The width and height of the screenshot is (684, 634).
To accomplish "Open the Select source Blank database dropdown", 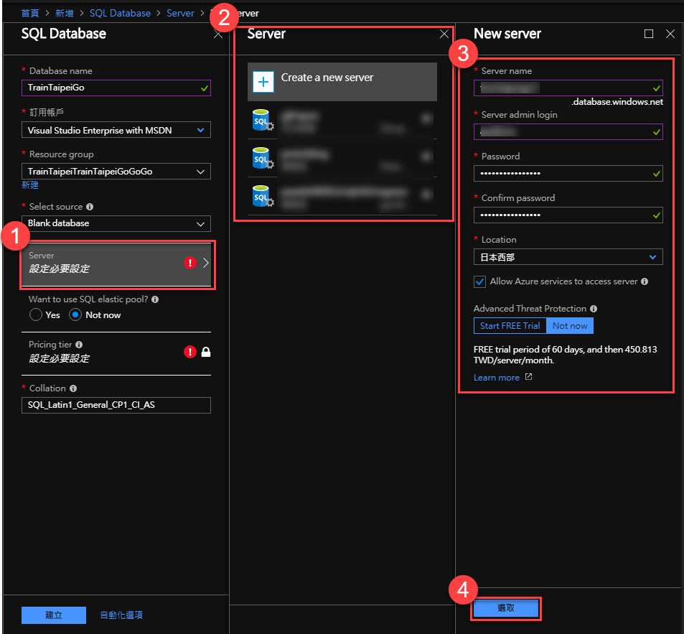I will tap(116, 223).
